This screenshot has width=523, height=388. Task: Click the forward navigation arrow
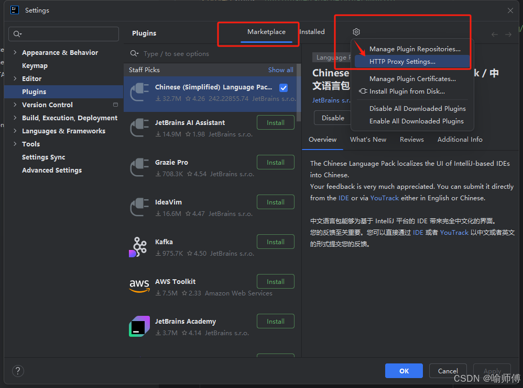(x=508, y=35)
